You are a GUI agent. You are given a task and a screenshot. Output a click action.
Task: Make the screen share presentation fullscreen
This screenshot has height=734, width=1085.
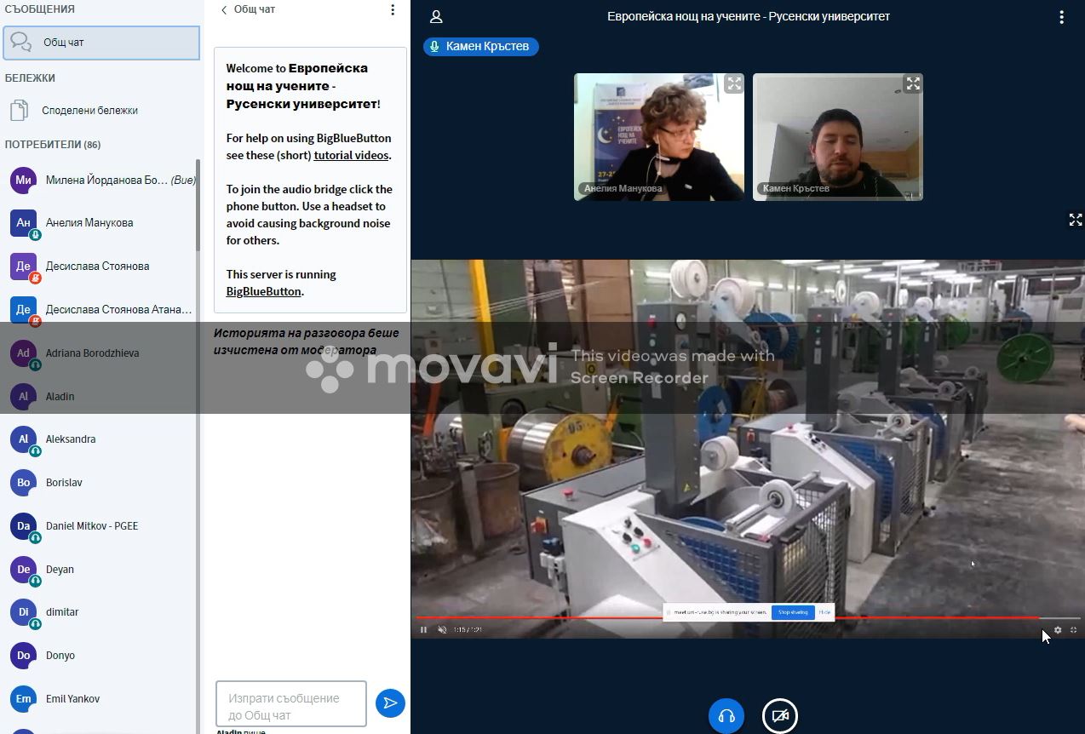1075,220
